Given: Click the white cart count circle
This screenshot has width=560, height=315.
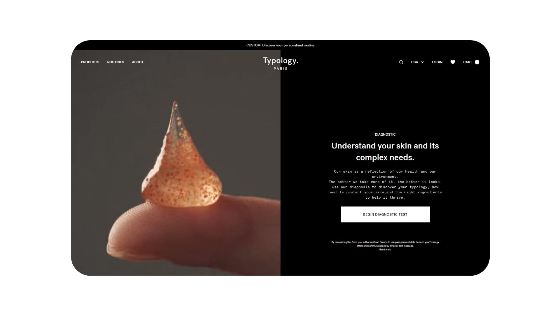Looking at the screenshot, I should pos(477,62).
